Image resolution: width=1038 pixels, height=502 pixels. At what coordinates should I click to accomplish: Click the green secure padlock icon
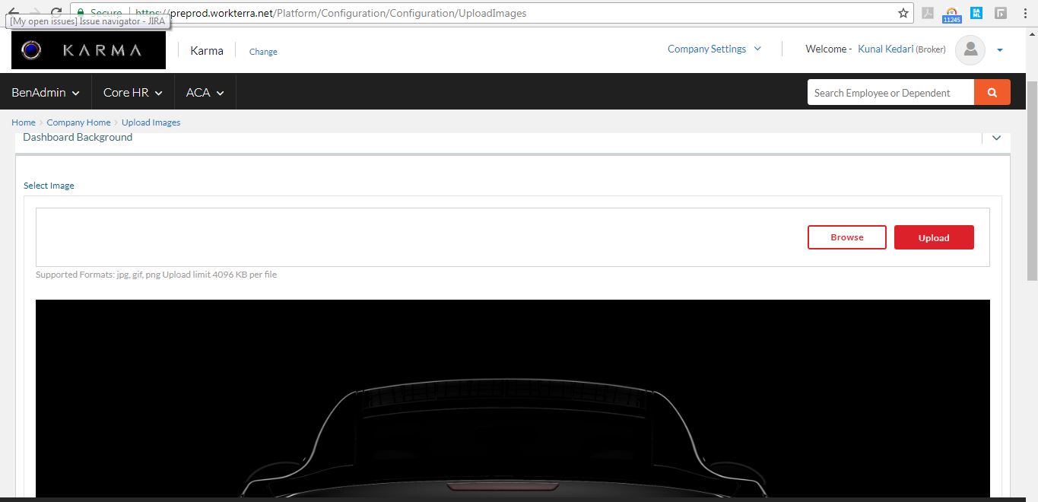(81, 13)
